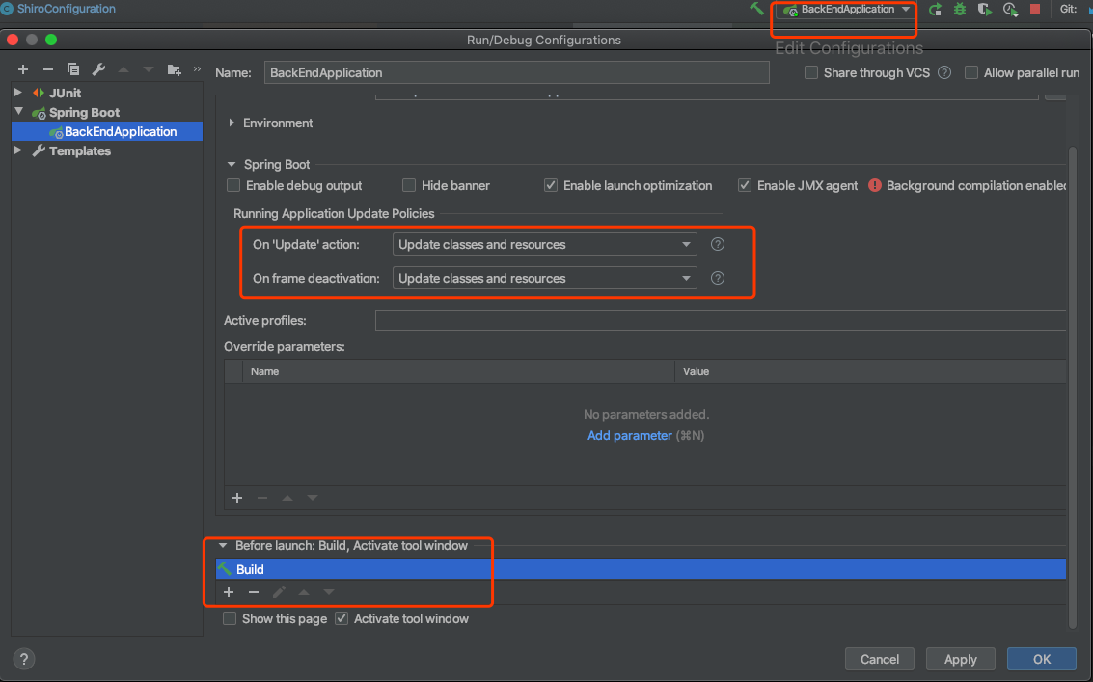The image size is (1093, 682).
Task: Move before launch task down
Action: click(x=329, y=592)
